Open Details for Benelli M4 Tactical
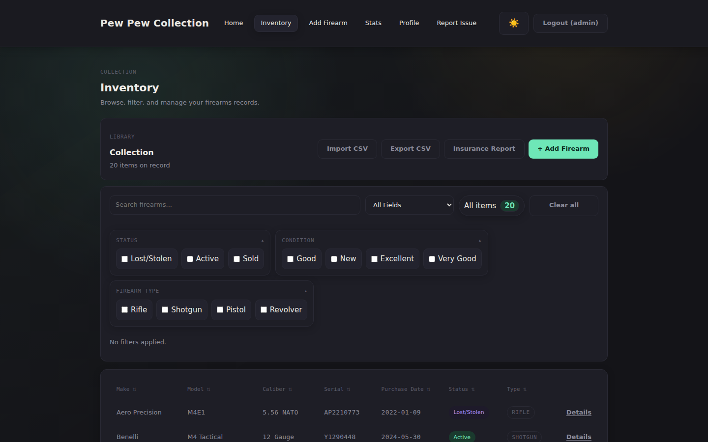 (579, 437)
